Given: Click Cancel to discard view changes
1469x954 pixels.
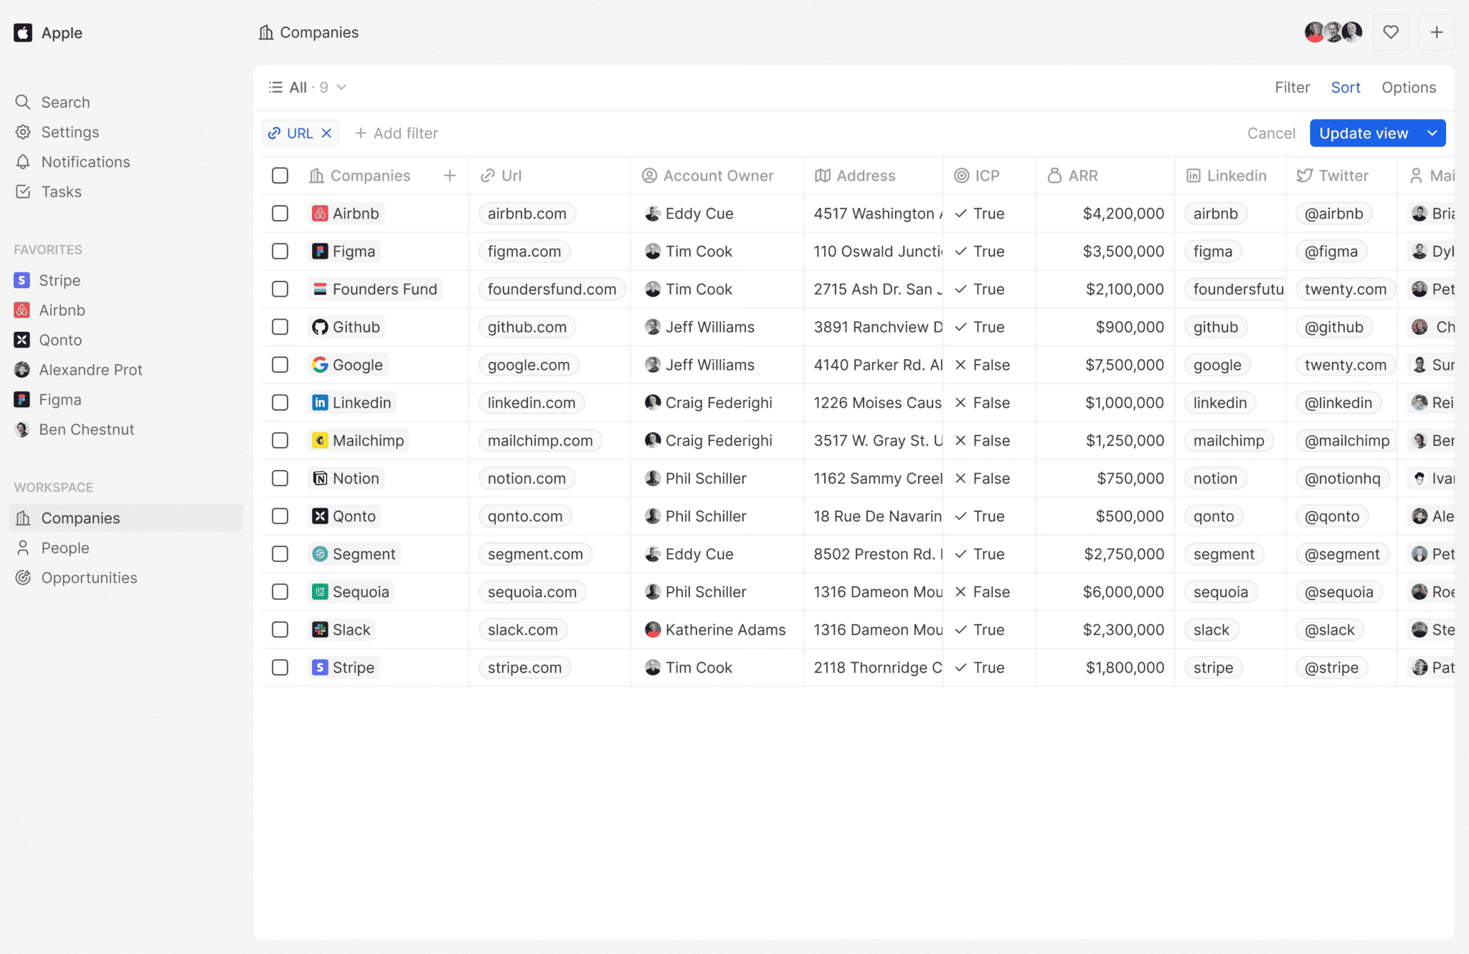Looking at the screenshot, I should (1270, 133).
